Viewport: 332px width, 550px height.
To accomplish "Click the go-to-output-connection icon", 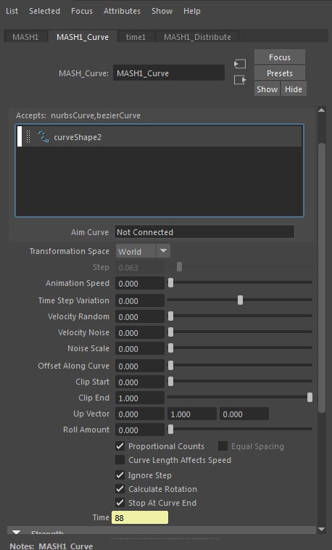I will [240, 80].
